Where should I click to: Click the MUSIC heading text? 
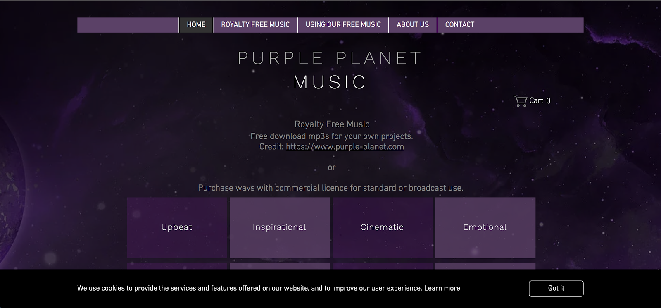tap(330, 82)
